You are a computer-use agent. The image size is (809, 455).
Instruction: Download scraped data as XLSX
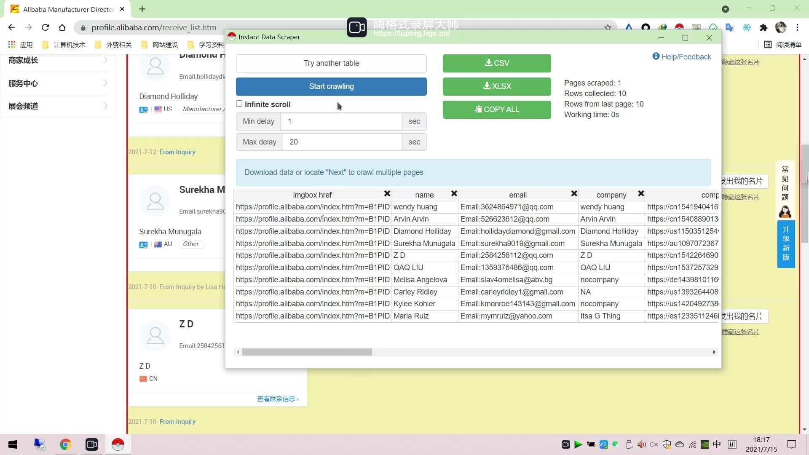click(497, 86)
